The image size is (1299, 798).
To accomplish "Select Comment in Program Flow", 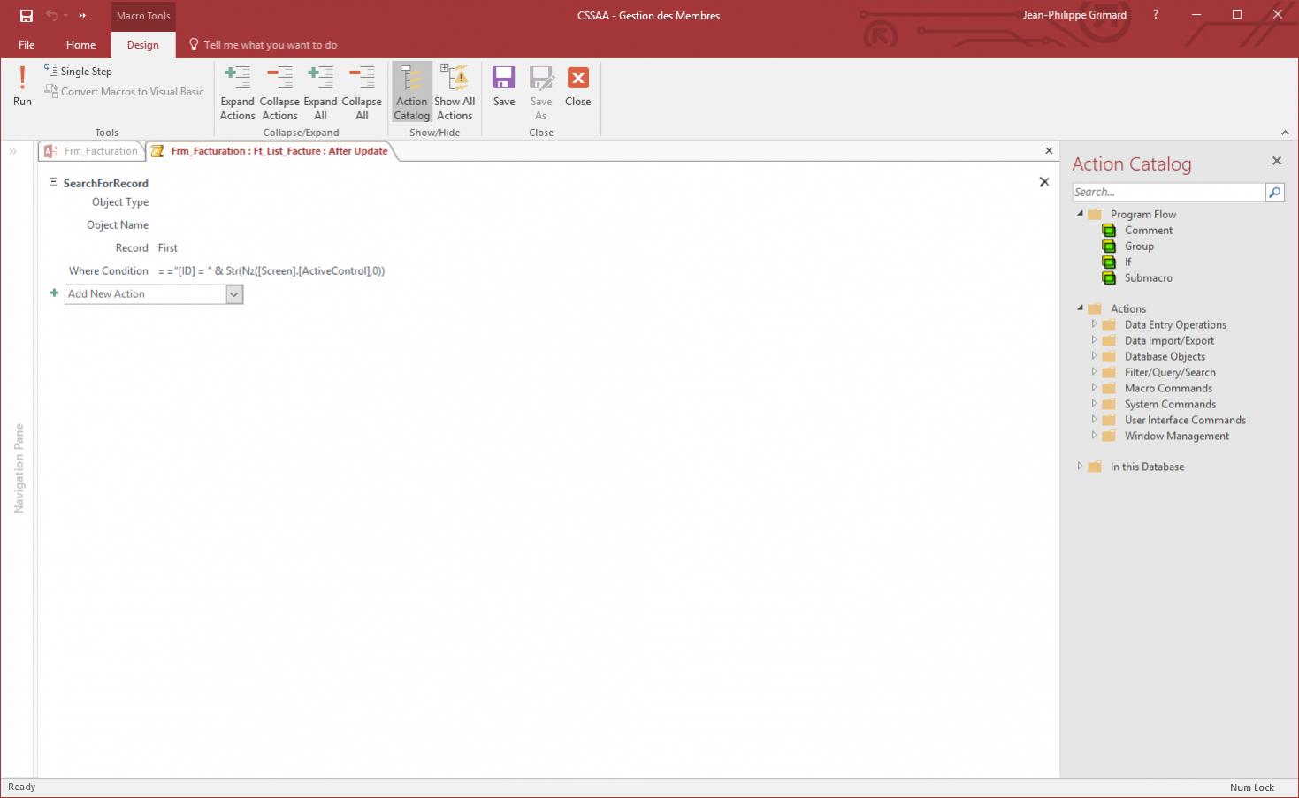I will (1148, 231).
